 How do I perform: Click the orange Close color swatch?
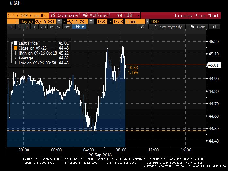click(x=15, y=48)
